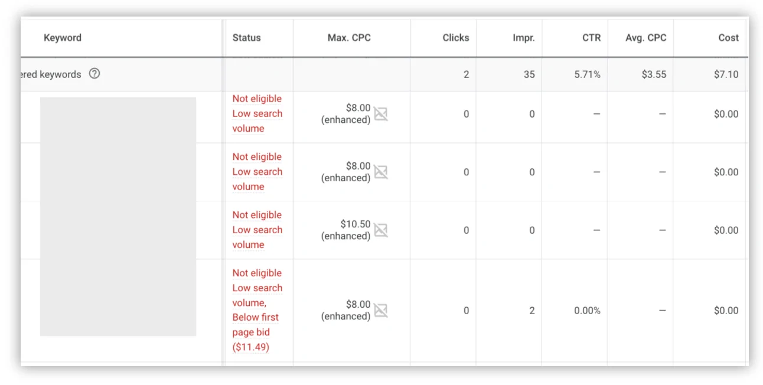763x385 pixels.
Task: Click the CTR column header
Action: click(591, 38)
